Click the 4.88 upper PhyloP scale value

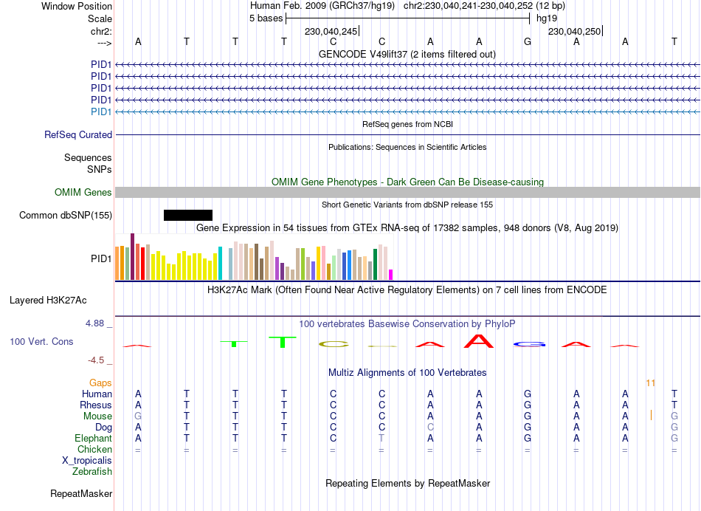94,323
